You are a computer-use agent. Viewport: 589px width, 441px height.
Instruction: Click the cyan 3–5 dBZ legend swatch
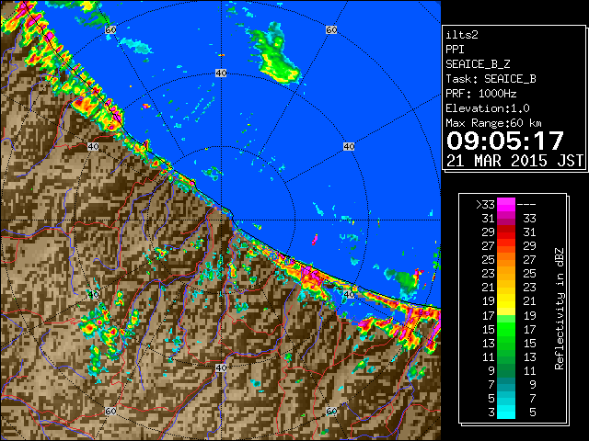[505, 413]
